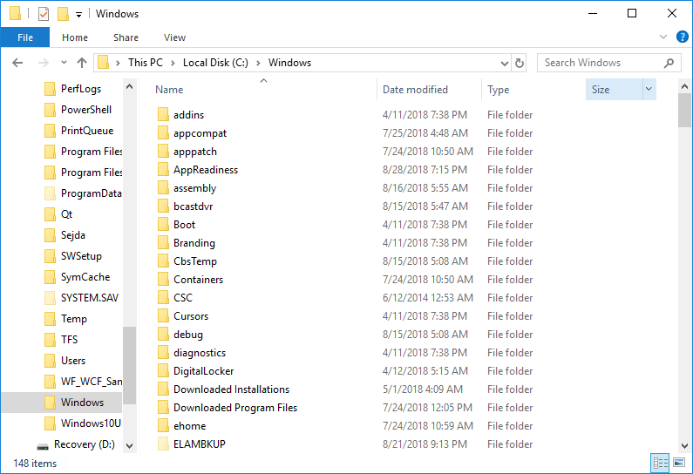This screenshot has width=693, height=474.
Task: Open Sejda in the navigation pane
Action: coord(73,235)
